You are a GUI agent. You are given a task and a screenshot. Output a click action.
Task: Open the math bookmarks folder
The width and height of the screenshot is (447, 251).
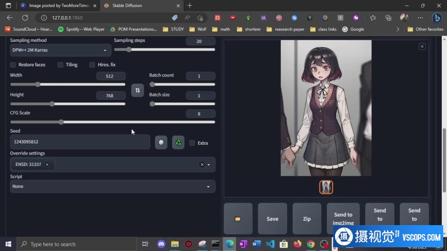click(x=221, y=29)
